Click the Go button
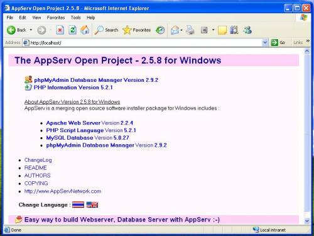The height and width of the screenshot is (236, 314). 278,43
